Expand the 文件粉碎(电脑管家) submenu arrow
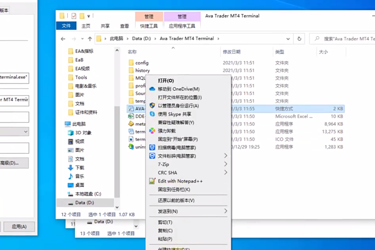The height and width of the screenshot is (250, 375). pyautogui.click(x=226, y=156)
